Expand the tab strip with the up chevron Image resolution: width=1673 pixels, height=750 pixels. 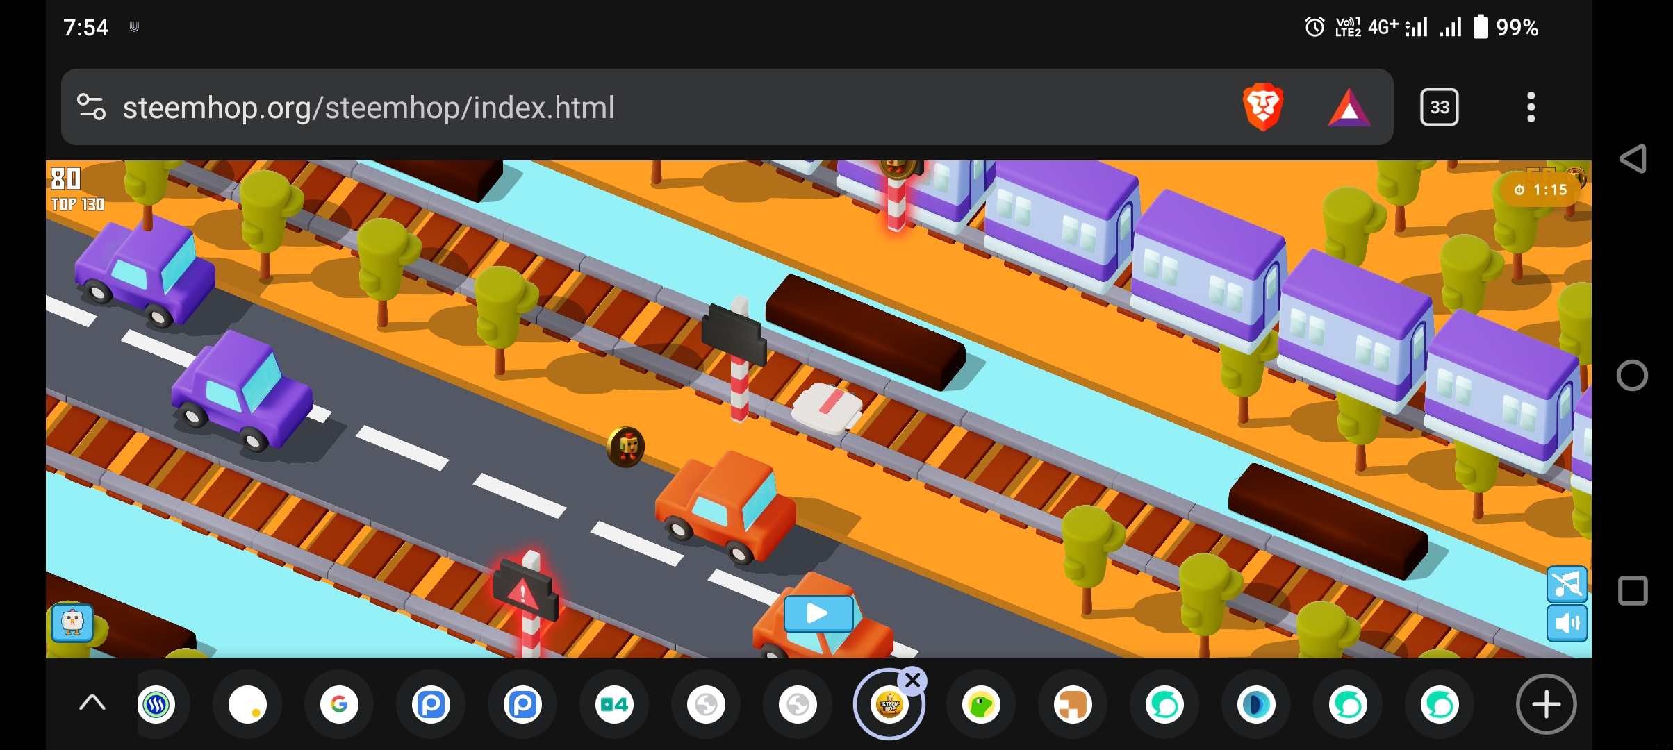pos(92,704)
